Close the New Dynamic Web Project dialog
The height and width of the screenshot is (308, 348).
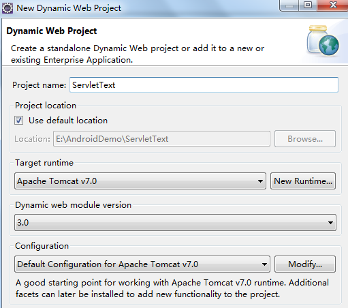(x=333, y=5)
